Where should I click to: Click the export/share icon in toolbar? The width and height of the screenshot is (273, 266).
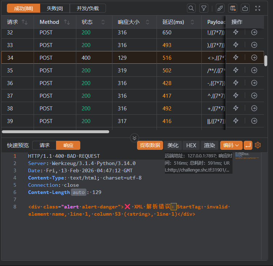coord(245,8)
